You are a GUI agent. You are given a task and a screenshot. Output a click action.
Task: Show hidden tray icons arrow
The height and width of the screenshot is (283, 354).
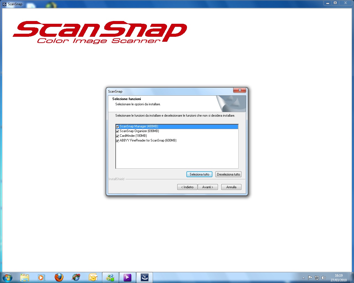(303, 278)
